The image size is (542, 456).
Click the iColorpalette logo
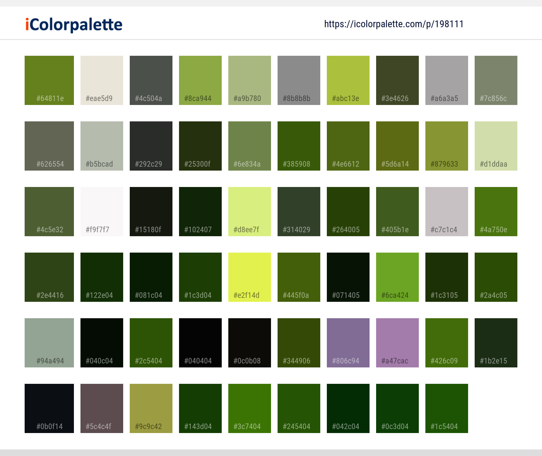click(74, 25)
